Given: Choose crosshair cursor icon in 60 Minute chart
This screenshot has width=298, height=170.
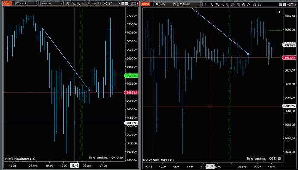Looking at the screenshot, I should coord(89,3).
